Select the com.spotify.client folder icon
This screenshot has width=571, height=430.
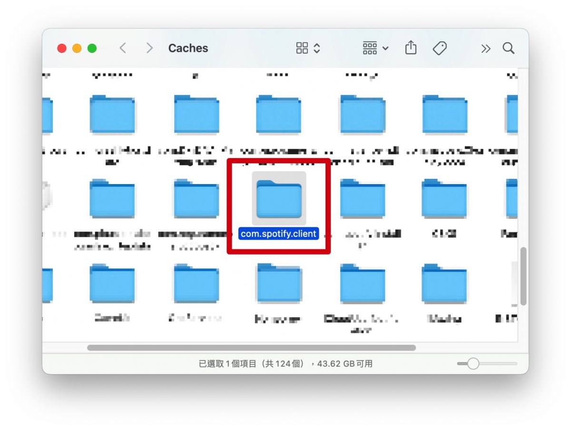[x=279, y=198]
